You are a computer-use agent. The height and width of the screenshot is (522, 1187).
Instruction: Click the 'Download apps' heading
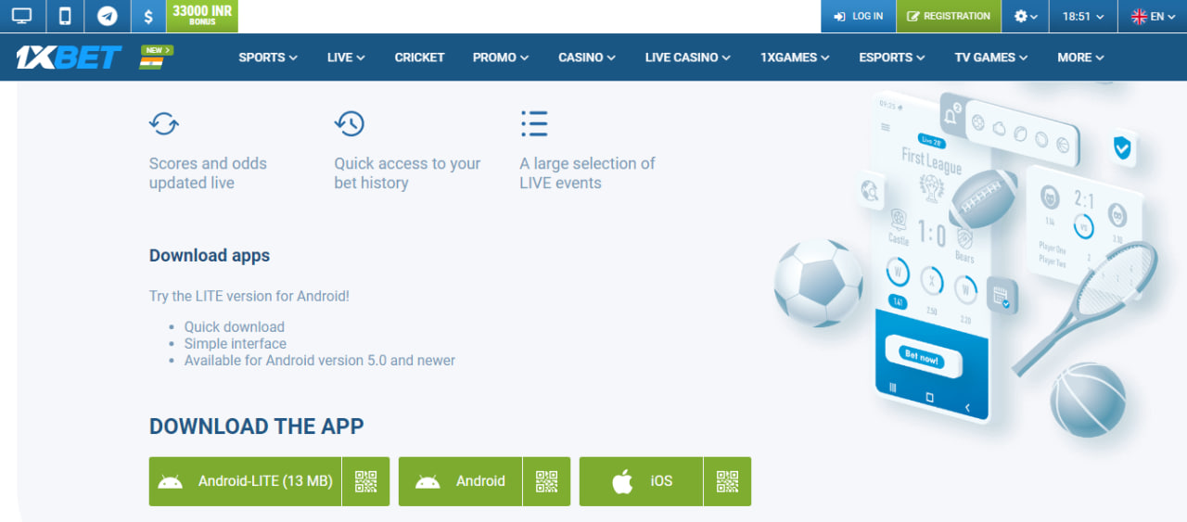coord(210,256)
